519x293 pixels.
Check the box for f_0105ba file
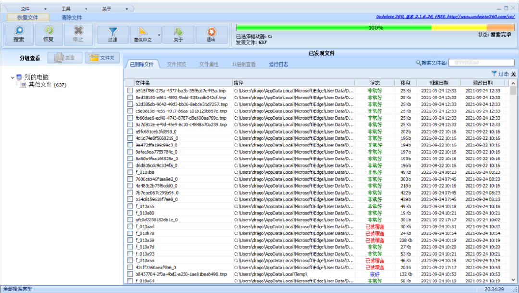tap(130, 172)
